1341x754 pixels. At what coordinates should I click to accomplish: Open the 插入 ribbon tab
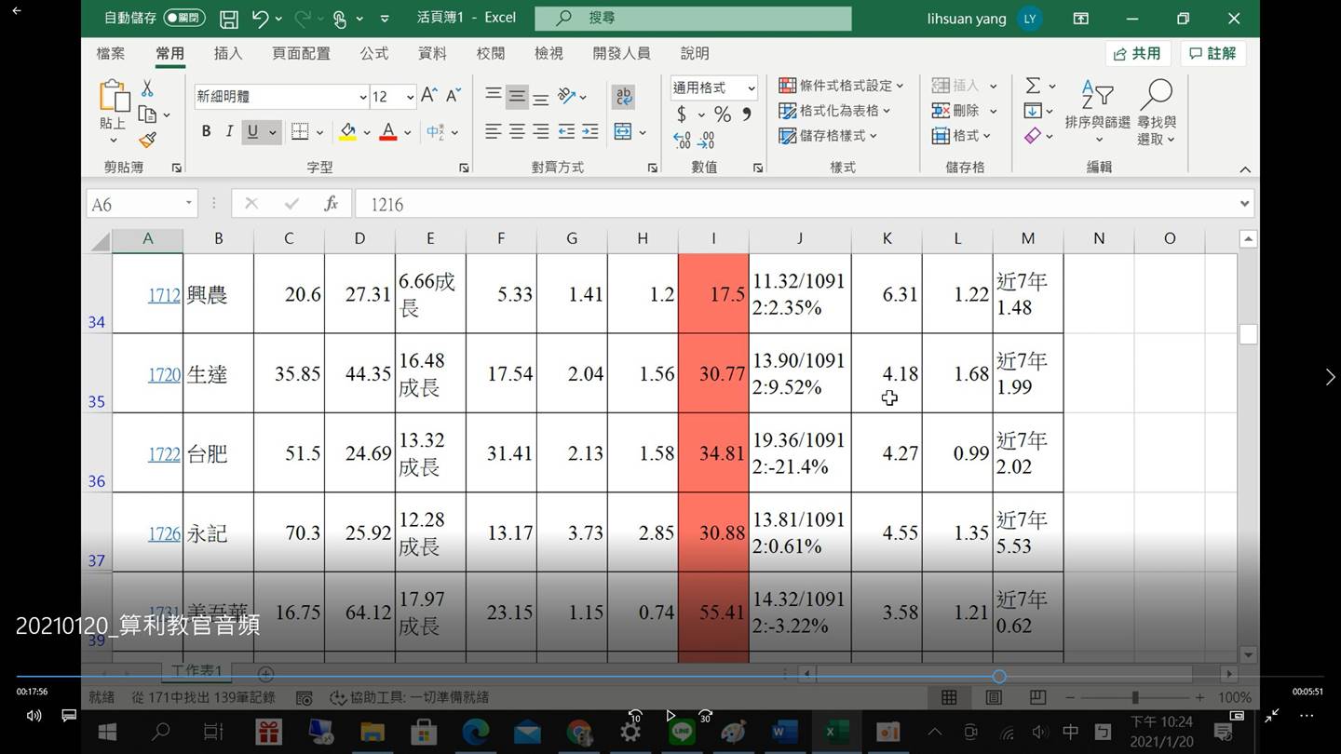[x=227, y=53]
